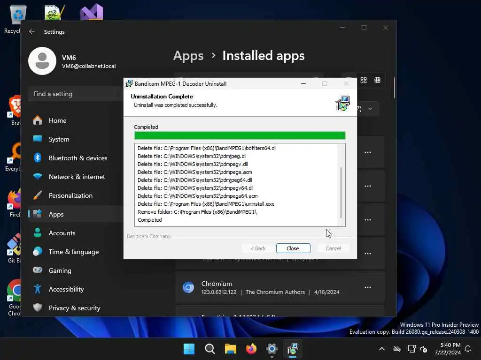Expand the sort dropdown chevron in Settings

pos(370,109)
